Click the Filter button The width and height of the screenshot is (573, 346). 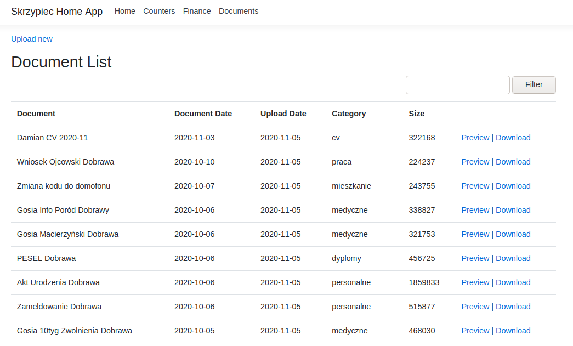534,85
